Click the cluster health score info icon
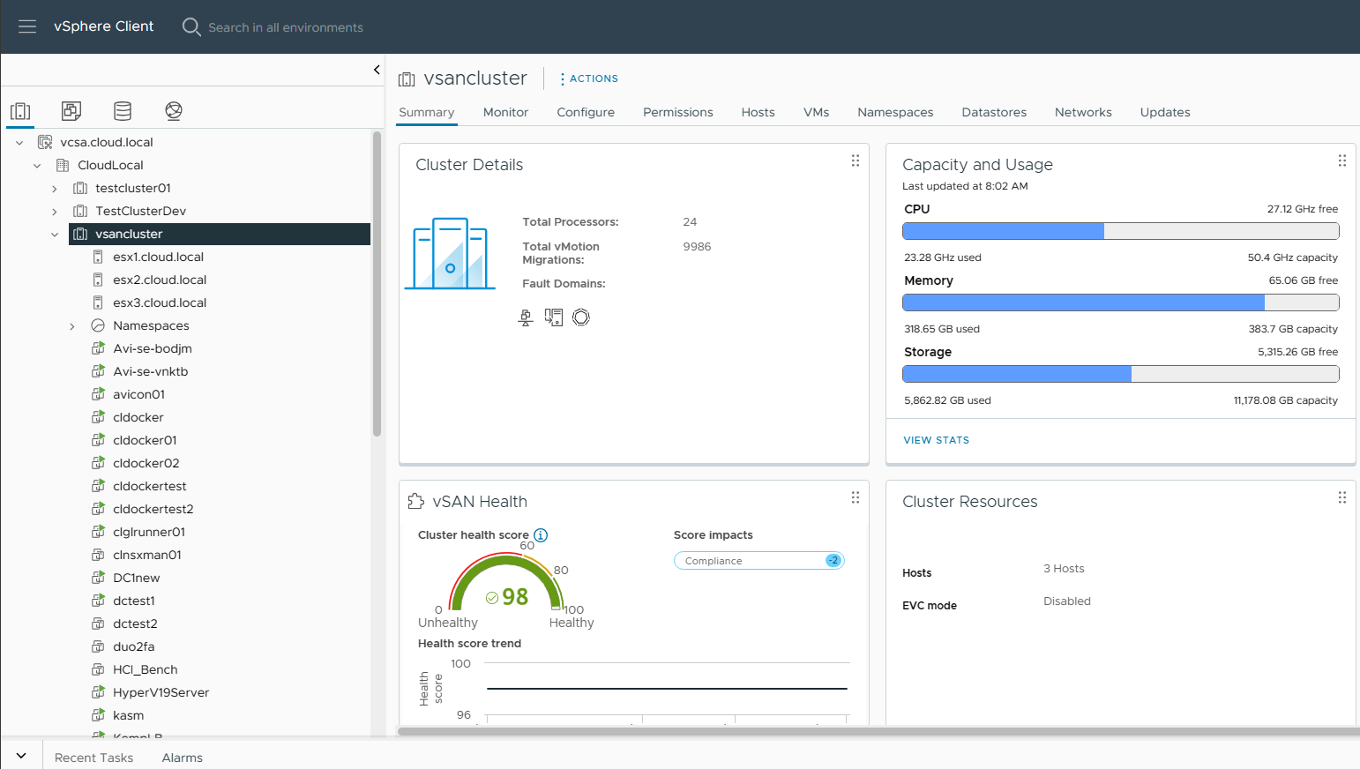 [541, 535]
